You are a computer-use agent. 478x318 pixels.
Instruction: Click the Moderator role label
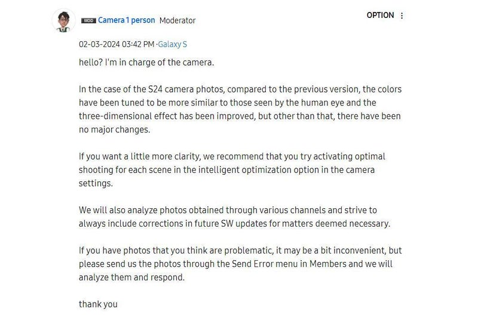tap(177, 20)
